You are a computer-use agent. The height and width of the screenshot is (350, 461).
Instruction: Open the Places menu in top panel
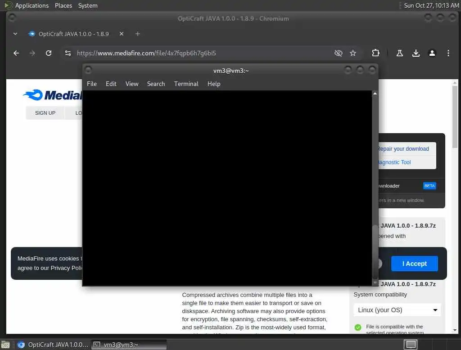tap(63, 5)
